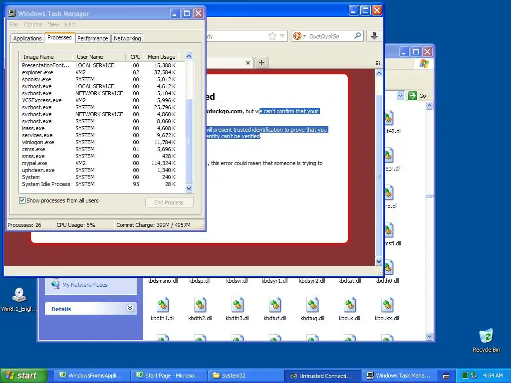
Task: Click the browser page scroll down arrow
Action: click(379, 261)
